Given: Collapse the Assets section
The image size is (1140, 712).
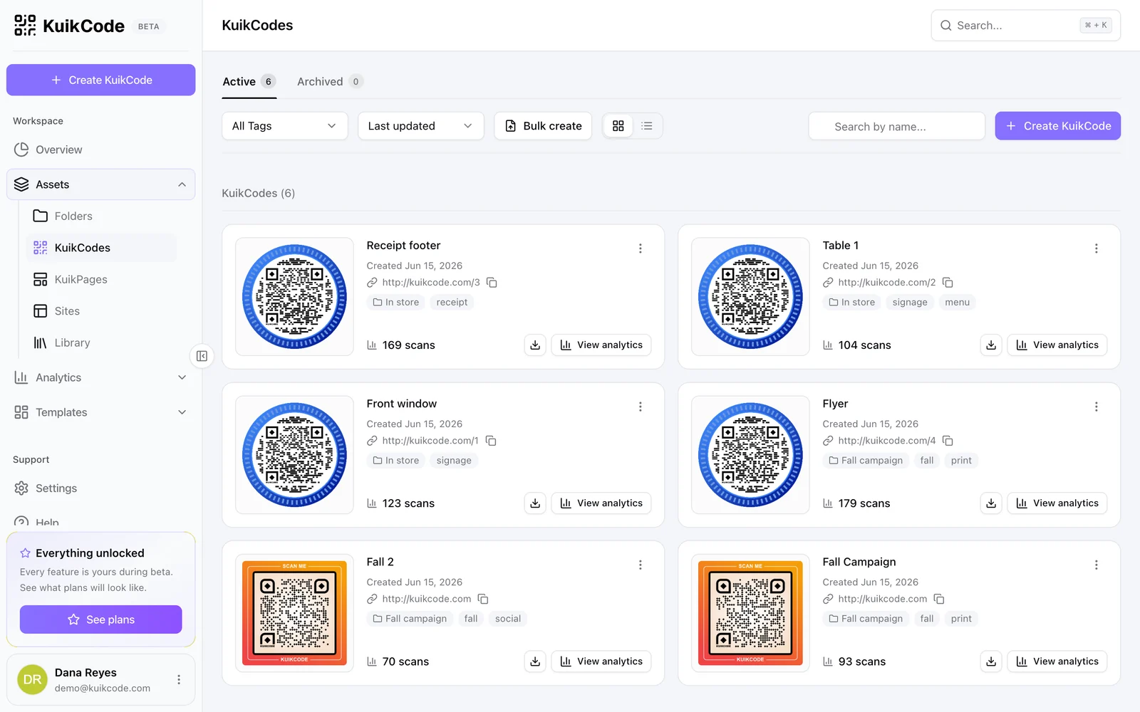Looking at the screenshot, I should point(101,184).
